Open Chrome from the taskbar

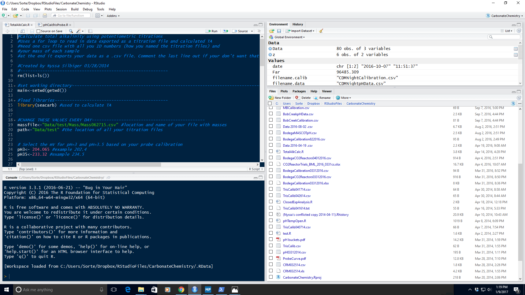(181, 290)
